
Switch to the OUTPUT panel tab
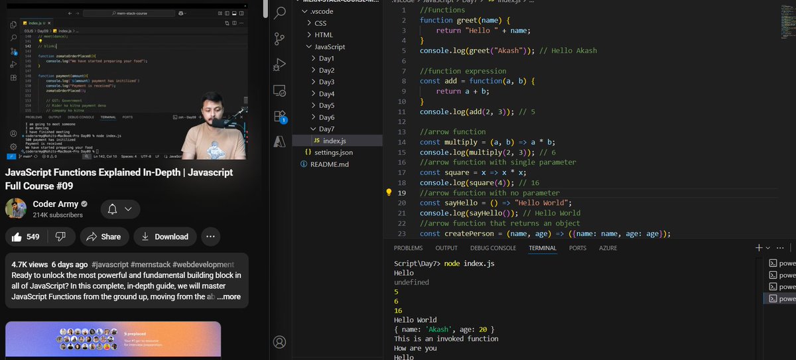[x=446, y=248]
